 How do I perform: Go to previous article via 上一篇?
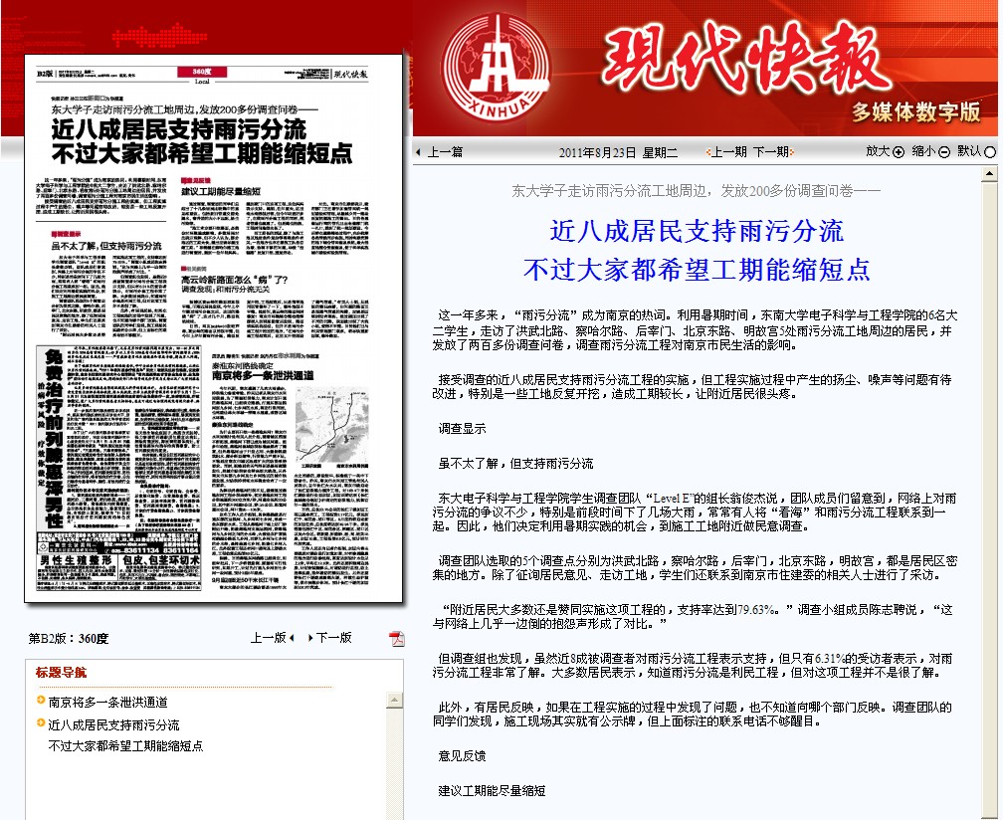click(x=440, y=152)
